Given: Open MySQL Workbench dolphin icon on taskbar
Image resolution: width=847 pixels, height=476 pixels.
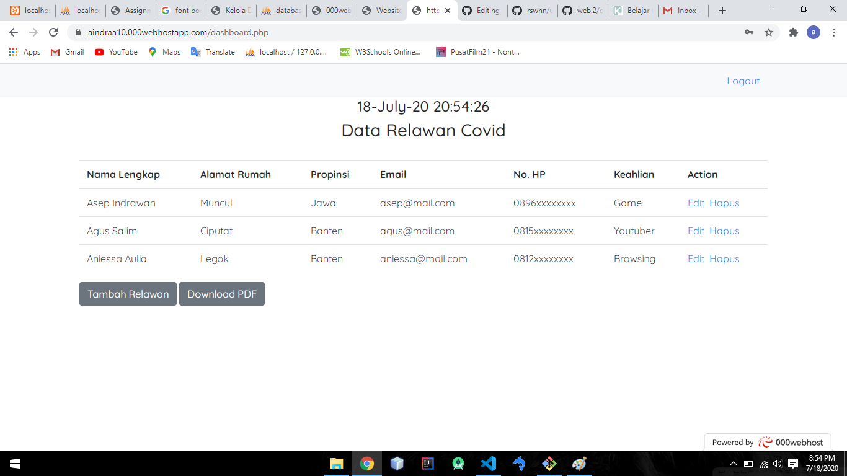Looking at the screenshot, I should 519,464.
